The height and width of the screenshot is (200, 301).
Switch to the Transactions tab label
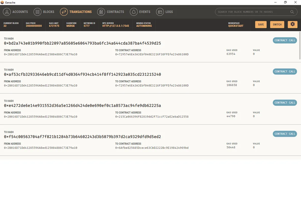coord(81,12)
